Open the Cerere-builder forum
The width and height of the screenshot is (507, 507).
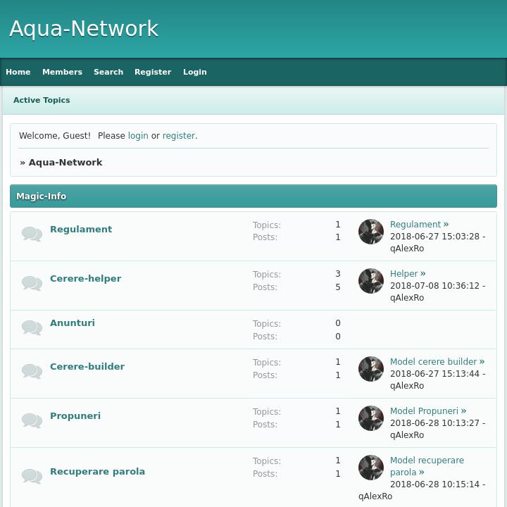[87, 367]
